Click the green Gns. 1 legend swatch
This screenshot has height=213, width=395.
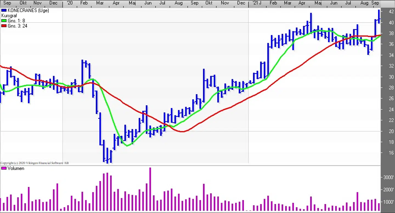tap(4, 21)
